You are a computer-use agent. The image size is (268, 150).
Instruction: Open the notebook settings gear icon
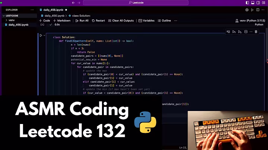tap(247, 10)
